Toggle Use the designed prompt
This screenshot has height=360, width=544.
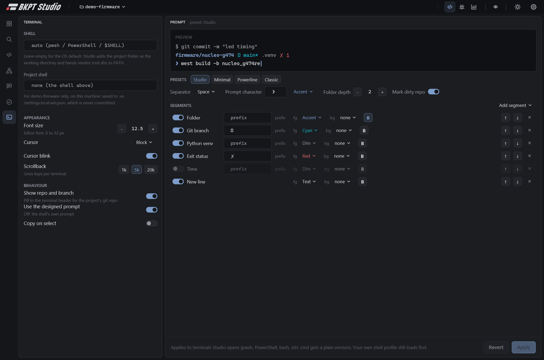(152, 210)
